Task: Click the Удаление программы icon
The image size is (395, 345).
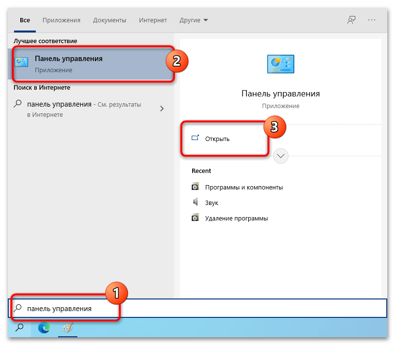Action: pyautogui.click(x=195, y=218)
